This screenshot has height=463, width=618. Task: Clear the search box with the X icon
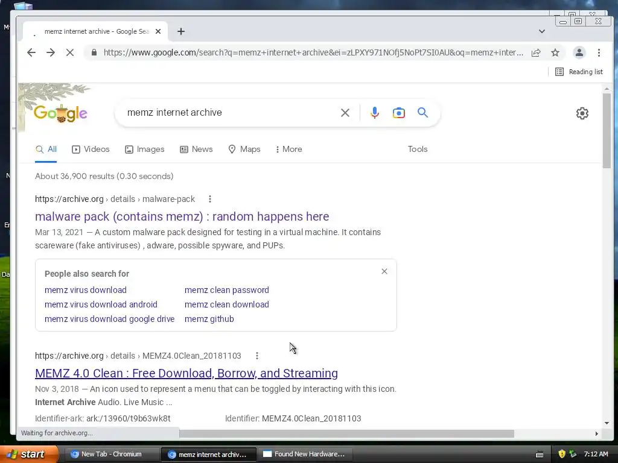(345, 113)
